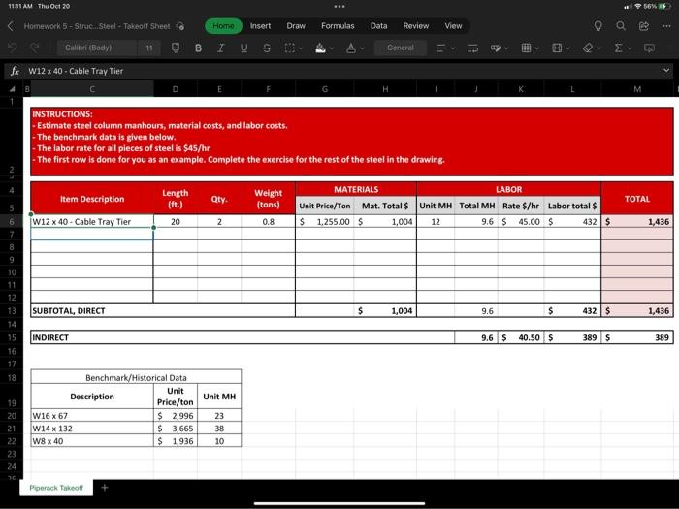
Task: Open the Share icon
Action: (x=644, y=26)
